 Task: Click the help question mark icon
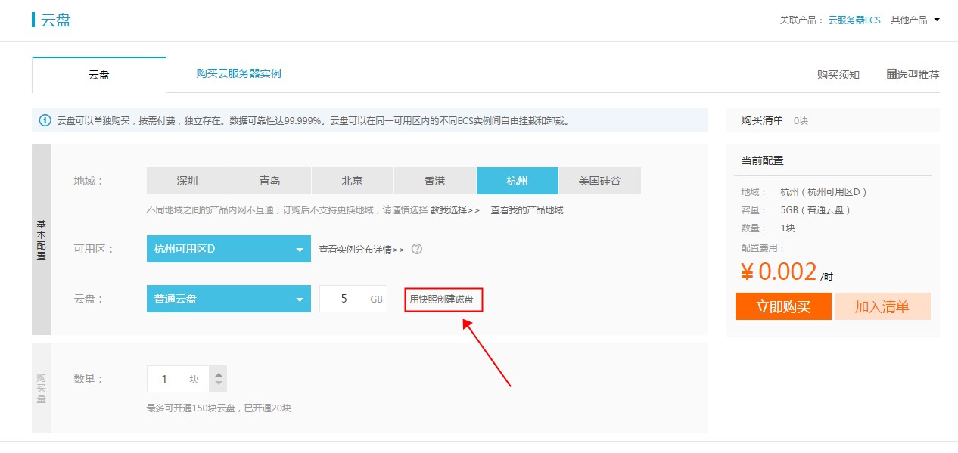(x=416, y=249)
